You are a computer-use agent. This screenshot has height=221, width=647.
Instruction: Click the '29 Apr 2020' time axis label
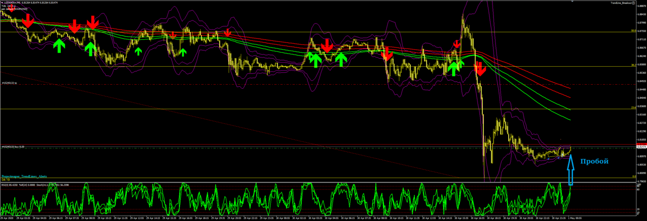(7, 218)
